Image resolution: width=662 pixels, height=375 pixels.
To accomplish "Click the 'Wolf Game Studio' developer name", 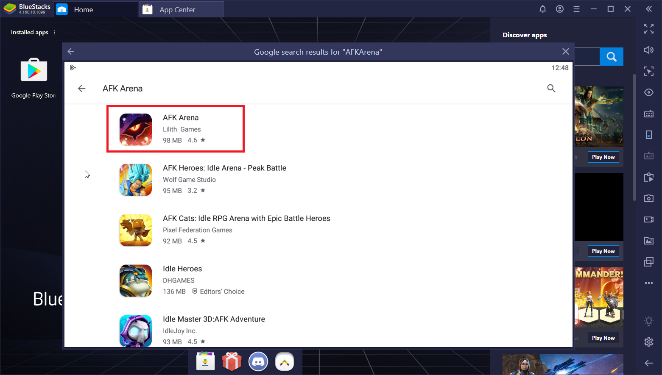I will pos(189,180).
